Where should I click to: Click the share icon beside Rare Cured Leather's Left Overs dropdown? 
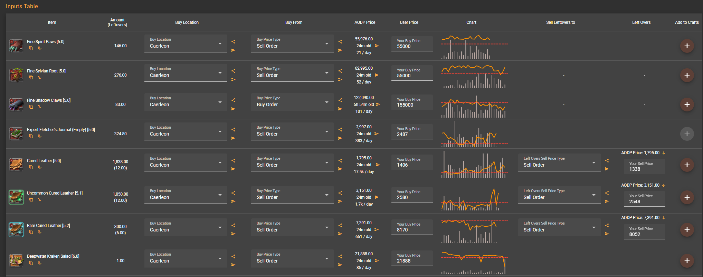point(607,225)
